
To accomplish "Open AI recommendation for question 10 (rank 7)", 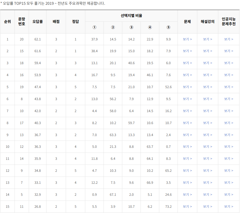I will coord(228,111).
